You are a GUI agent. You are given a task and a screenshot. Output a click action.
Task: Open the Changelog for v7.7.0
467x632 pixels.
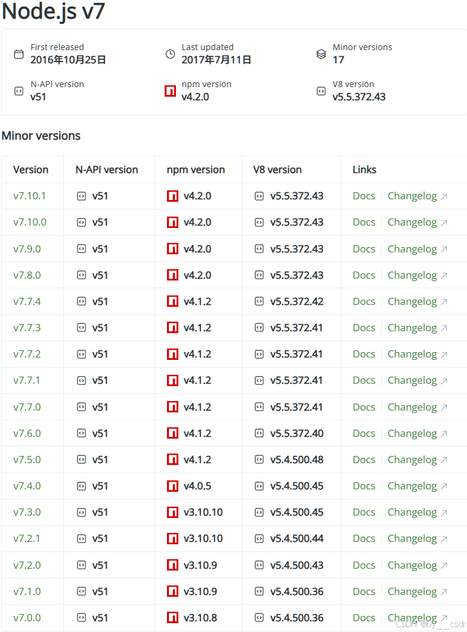pos(412,408)
